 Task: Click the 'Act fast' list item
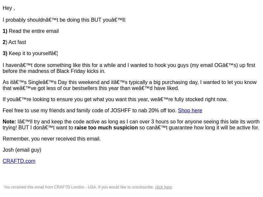click(17, 42)
